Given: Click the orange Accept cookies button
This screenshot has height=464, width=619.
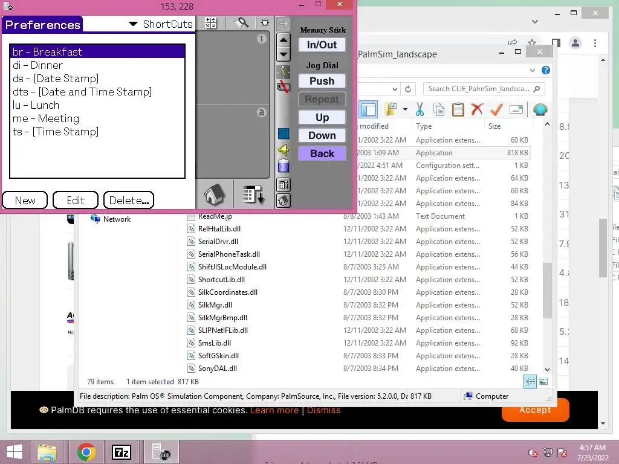Looking at the screenshot, I should [x=535, y=410].
